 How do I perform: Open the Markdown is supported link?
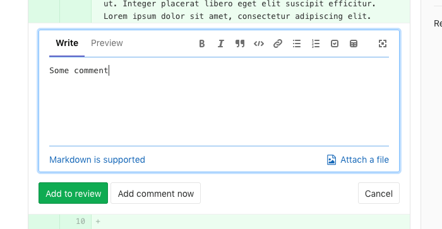pos(97,160)
